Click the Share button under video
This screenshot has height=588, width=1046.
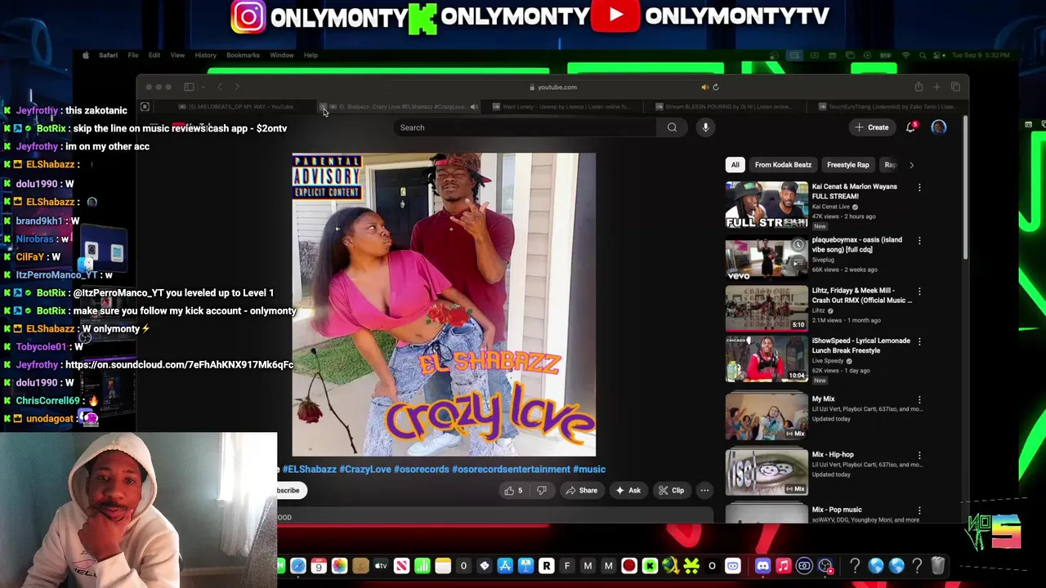582,491
